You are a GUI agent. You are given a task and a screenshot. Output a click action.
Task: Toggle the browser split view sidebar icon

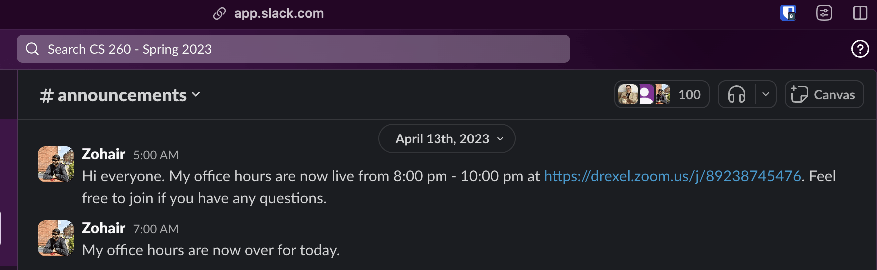coord(860,13)
